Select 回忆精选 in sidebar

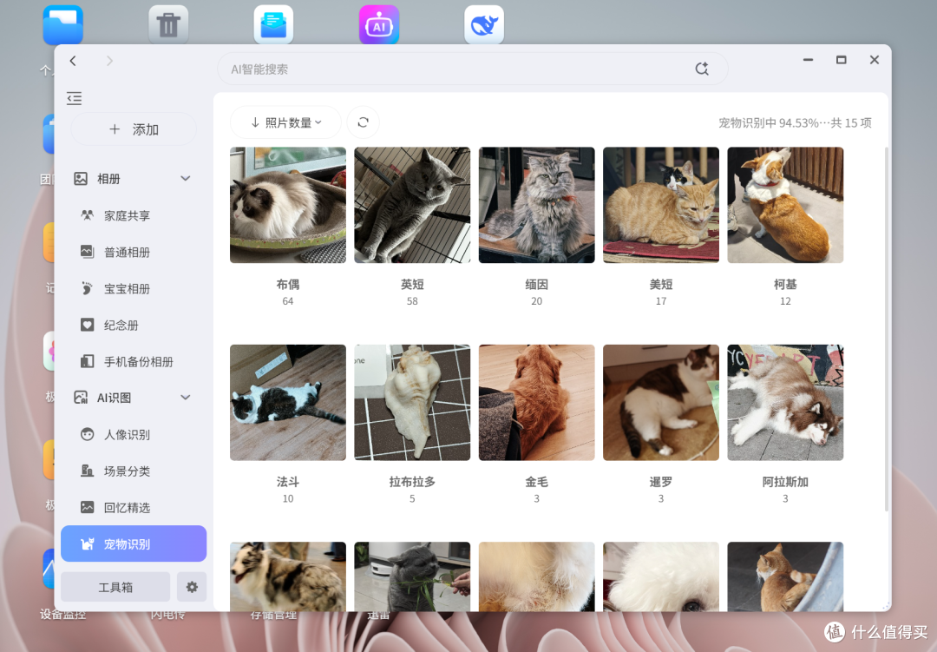point(134,507)
